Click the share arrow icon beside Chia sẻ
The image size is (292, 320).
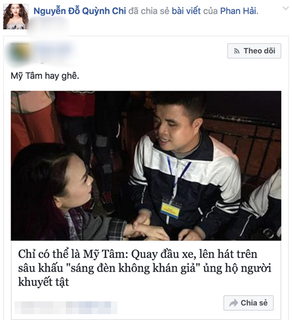234,303
